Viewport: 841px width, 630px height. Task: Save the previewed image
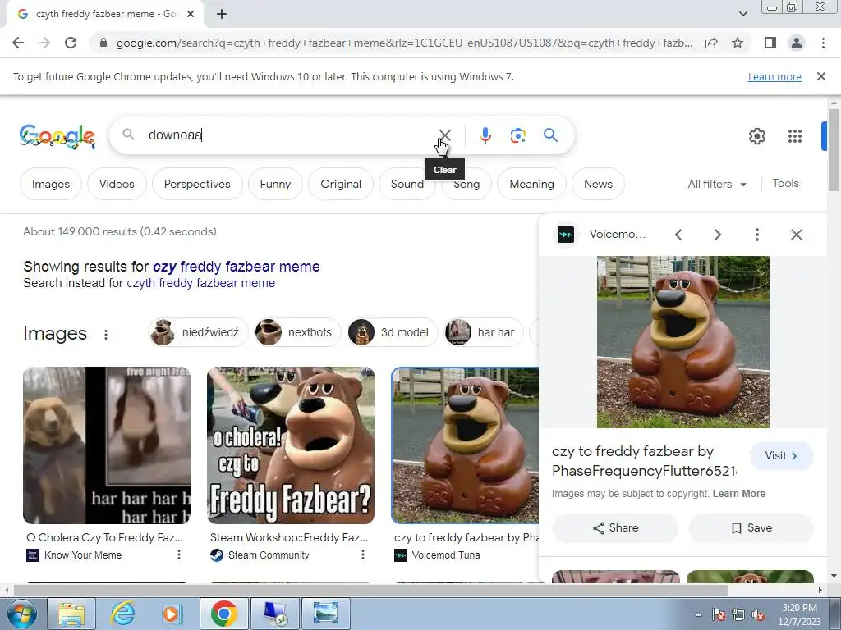751,528
